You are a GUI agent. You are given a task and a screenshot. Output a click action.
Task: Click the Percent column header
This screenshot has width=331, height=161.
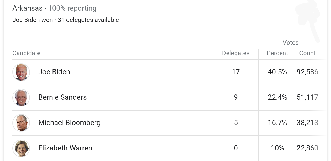(x=277, y=53)
